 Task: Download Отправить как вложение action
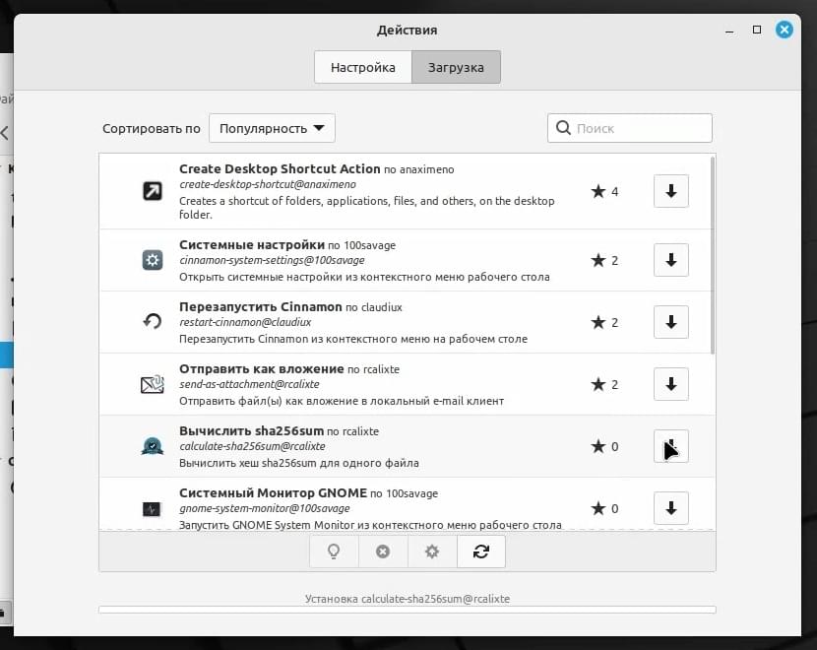[670, 384]
